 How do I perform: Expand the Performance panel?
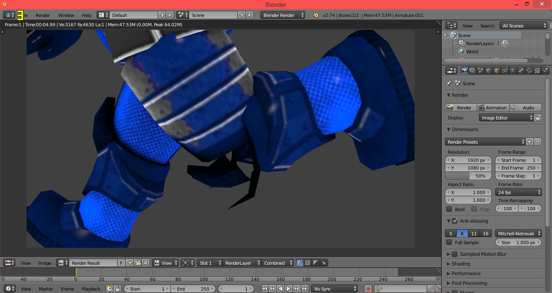pyautogui.click(x=448, y=273)
